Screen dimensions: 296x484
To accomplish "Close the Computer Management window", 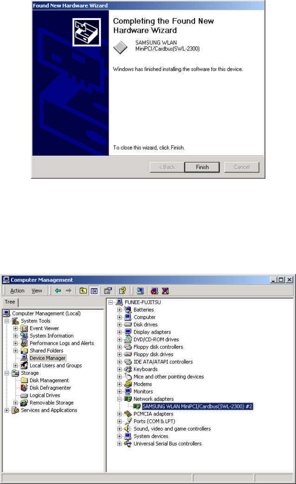I will coord(289,280).
